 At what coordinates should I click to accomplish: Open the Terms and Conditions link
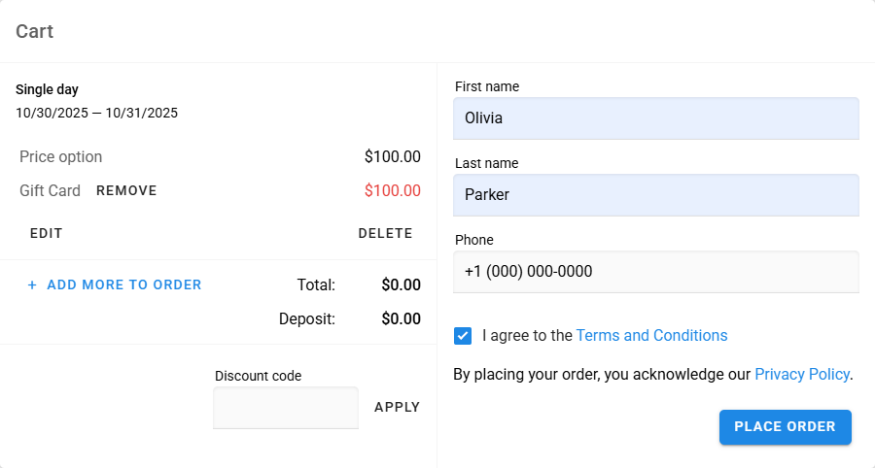point(651,336)
